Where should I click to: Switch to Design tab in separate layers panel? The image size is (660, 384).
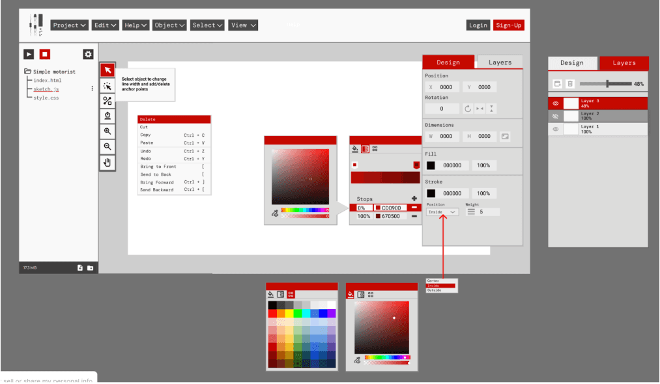pos(572,62)
